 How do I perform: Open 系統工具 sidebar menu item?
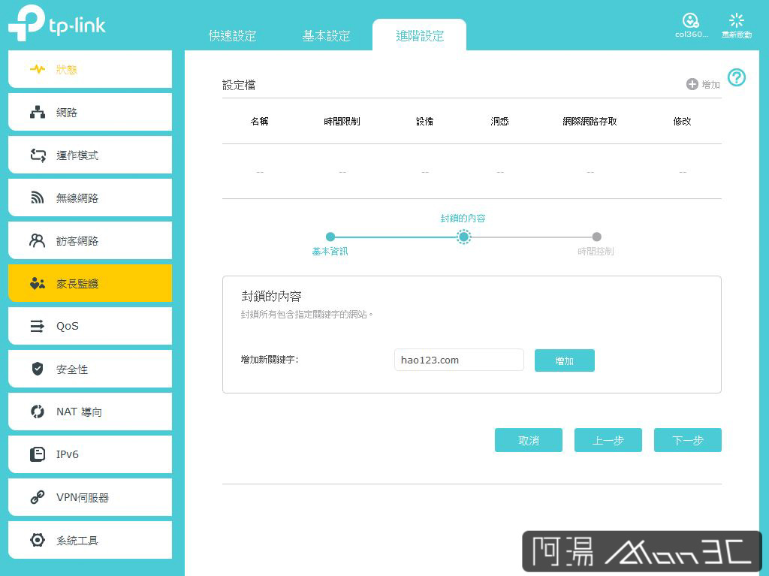[90, 540]
